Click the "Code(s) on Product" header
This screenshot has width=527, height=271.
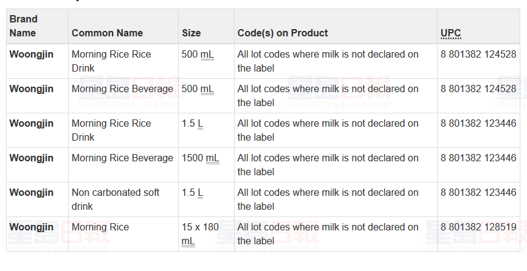coord(283,33)
